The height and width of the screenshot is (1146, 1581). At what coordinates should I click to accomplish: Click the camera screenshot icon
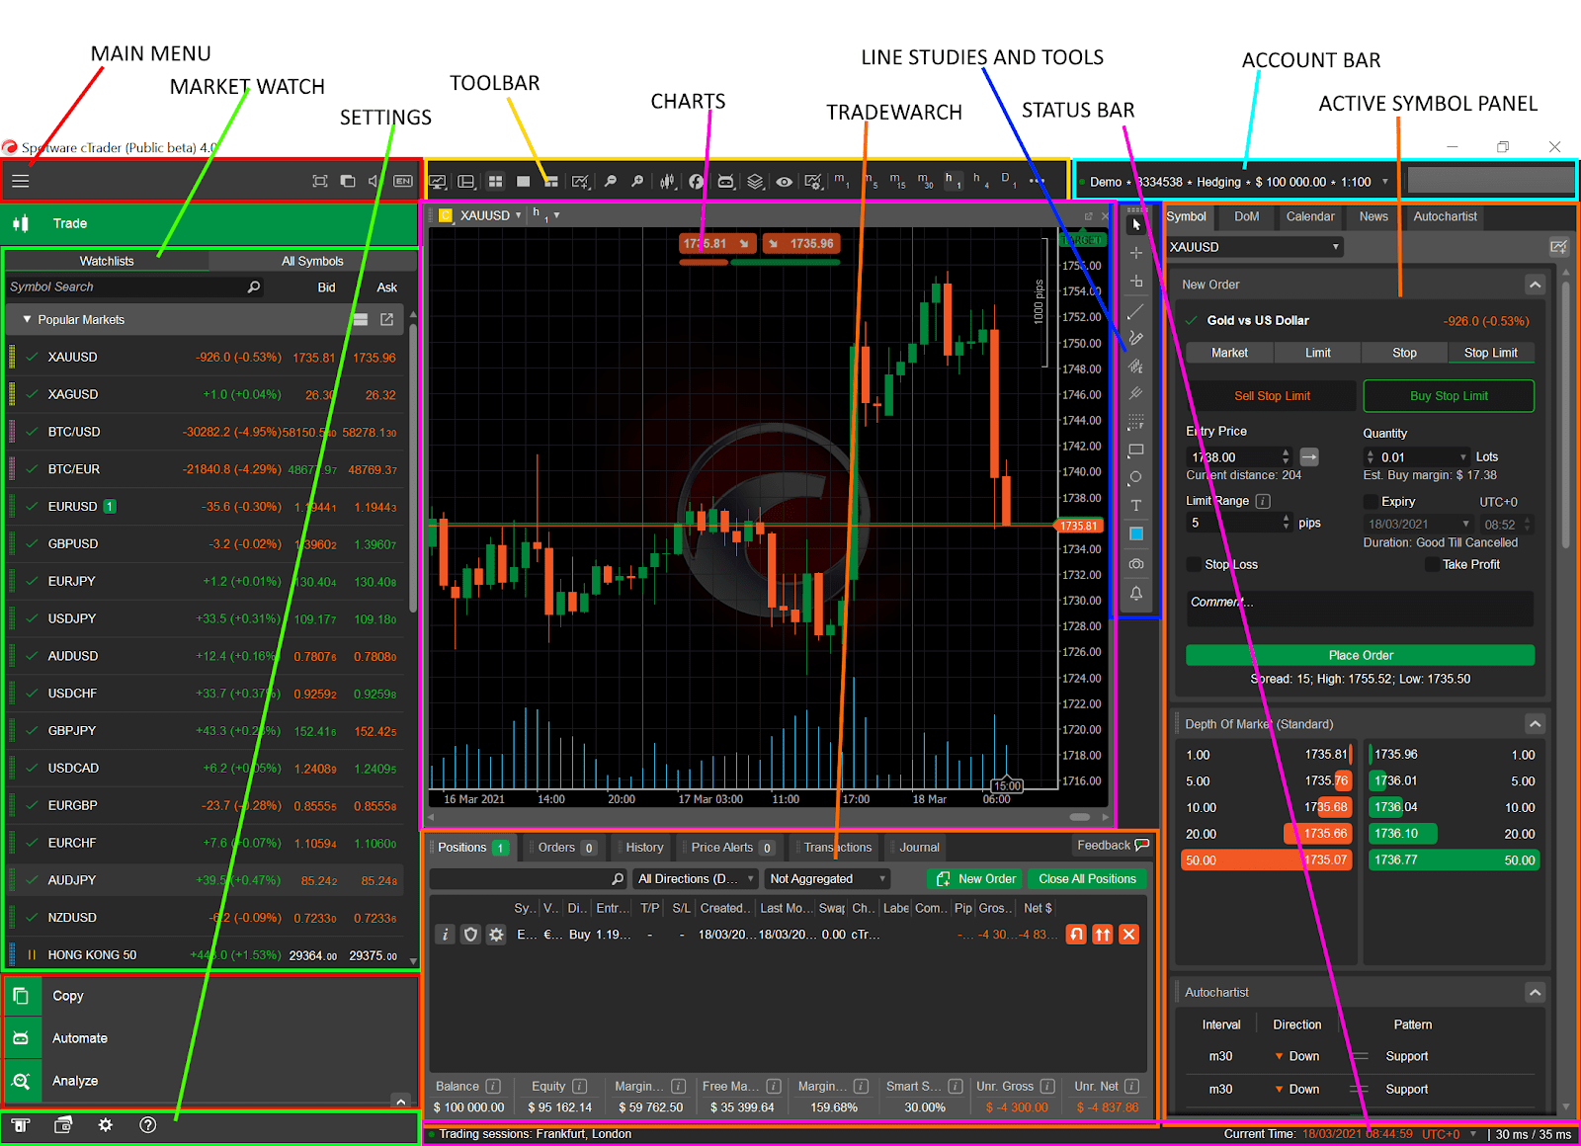pos(1136,564)
